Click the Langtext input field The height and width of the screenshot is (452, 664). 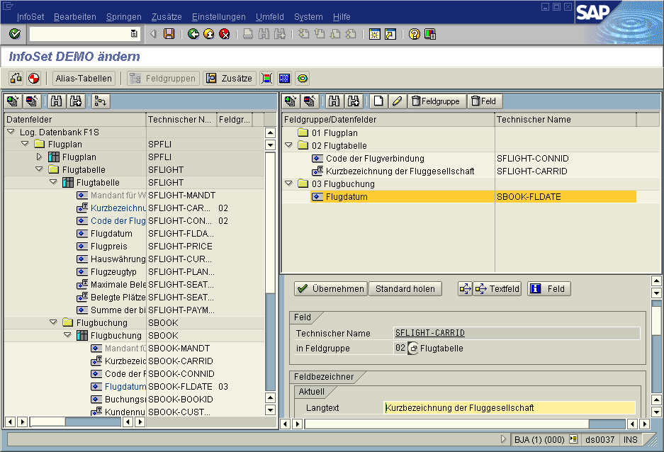(509, 408)
